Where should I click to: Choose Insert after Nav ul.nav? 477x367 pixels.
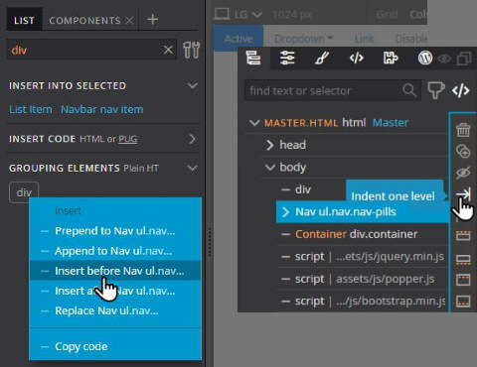(x=114, y=291)
